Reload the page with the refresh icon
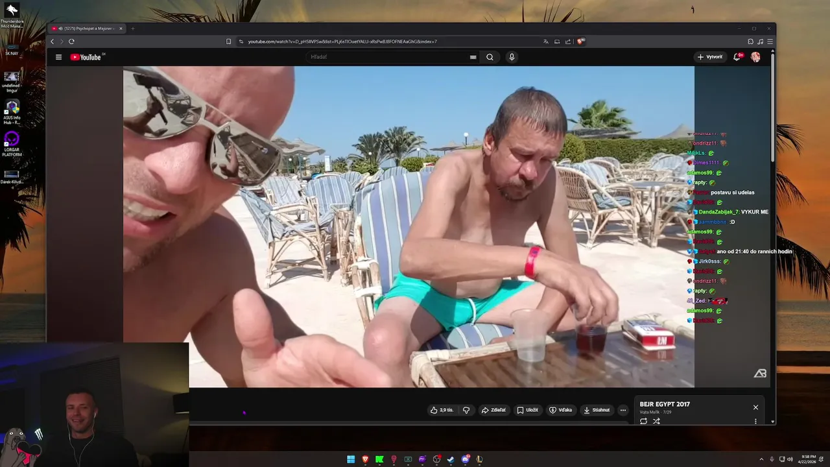Image resolution: width=830 pixels, height=467 pixels. tap(71, 42)
